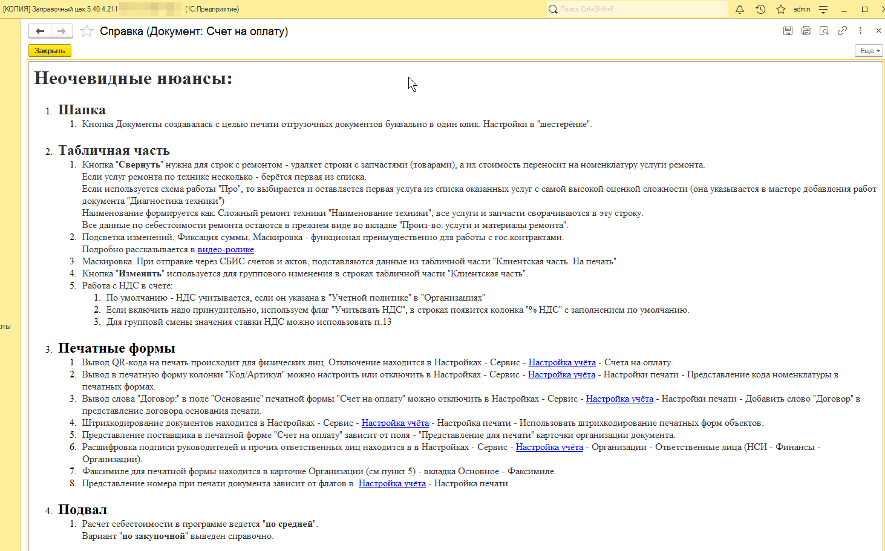Open the favorites star in title bar

781,9
